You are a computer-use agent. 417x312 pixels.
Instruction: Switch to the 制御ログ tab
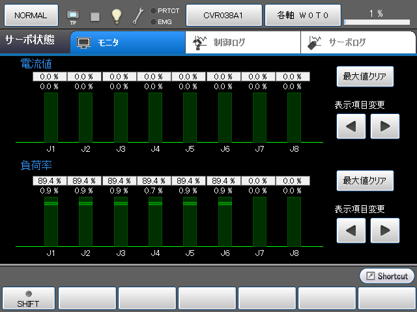point(242,43)
